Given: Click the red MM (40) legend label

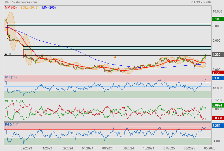Looking at the screenshot, I should coord(11,8).
